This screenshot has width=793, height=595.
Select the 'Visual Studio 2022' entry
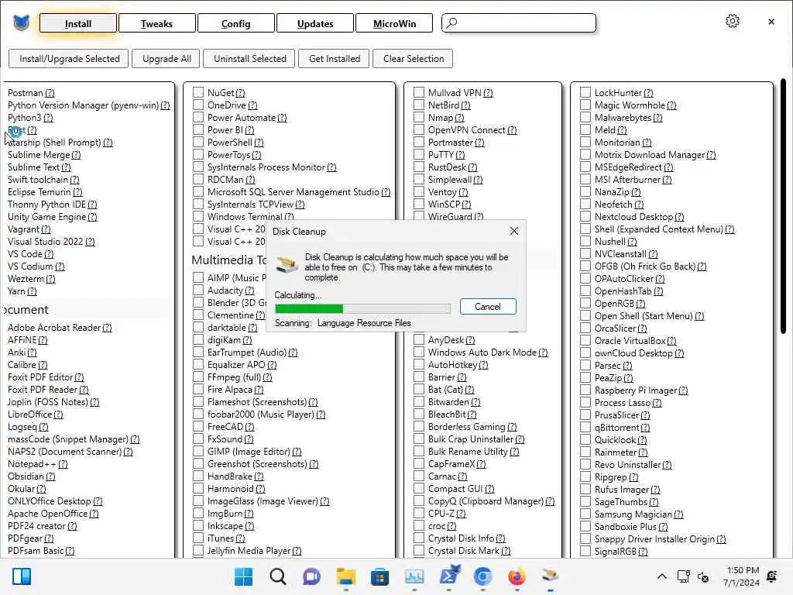(45, 242)
